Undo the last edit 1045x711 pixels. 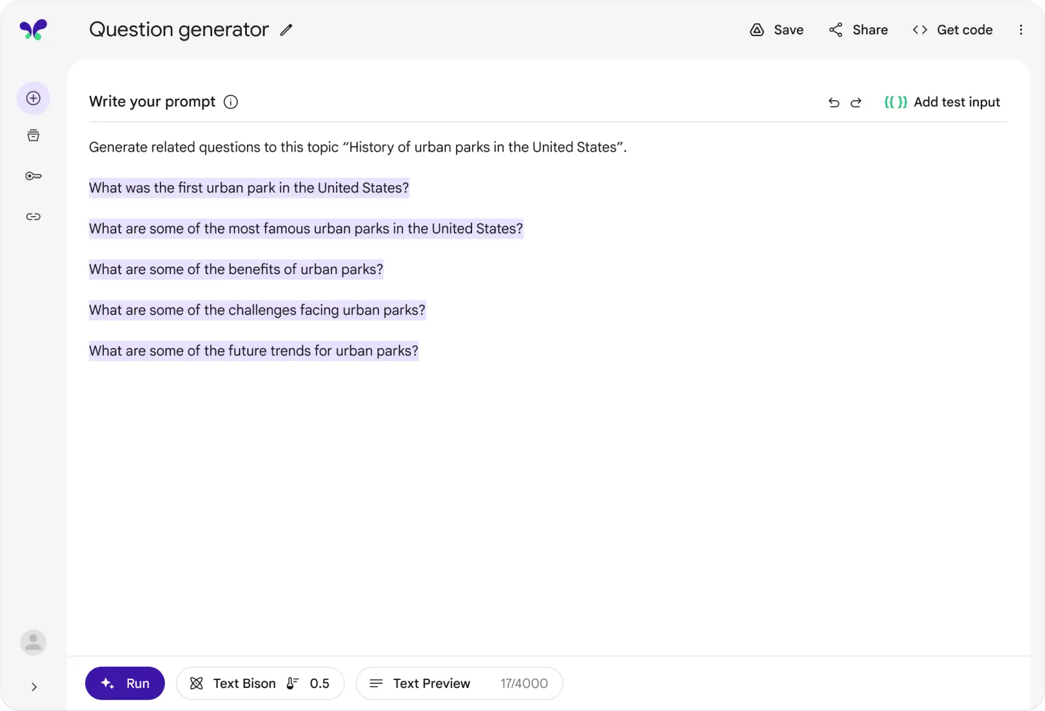tap(834, 103)
